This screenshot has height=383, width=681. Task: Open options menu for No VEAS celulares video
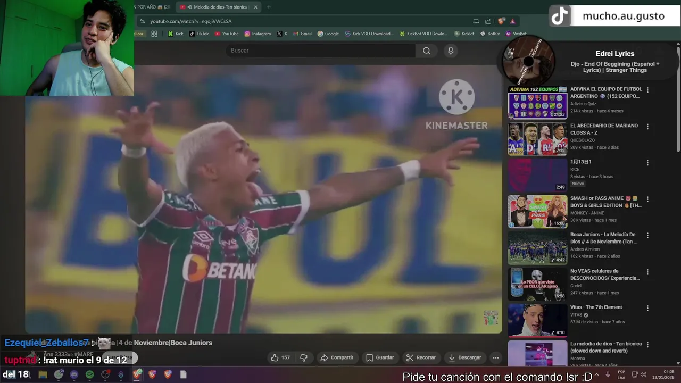coord(647,272)
